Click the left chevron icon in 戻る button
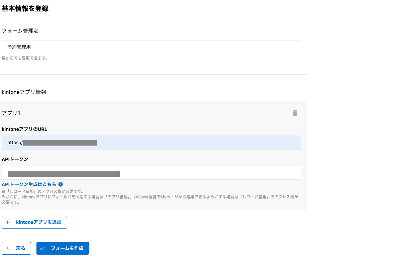 tap(7, 248)
